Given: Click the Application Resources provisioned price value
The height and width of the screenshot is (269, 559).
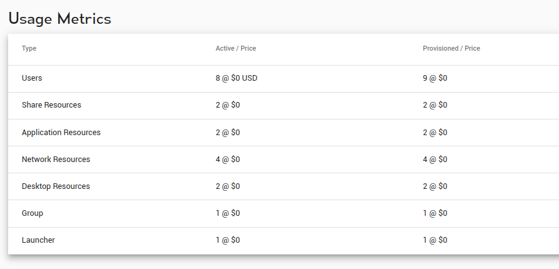Looking at the screenshot, I should tap(435, 133).
